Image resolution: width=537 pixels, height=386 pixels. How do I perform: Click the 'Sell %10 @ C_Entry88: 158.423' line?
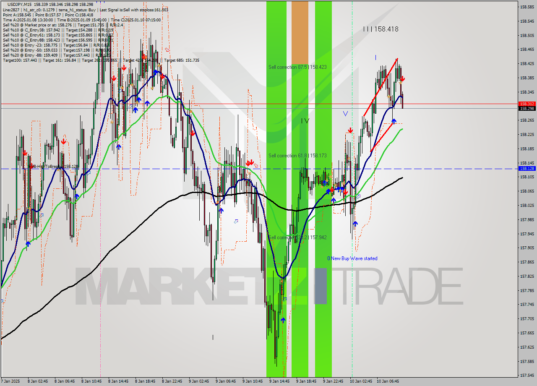pyautogui.click(x=58, y=40)
